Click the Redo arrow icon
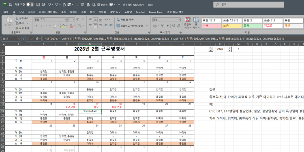The width and height of the screenshot is (304, 152). click(57, 4)
